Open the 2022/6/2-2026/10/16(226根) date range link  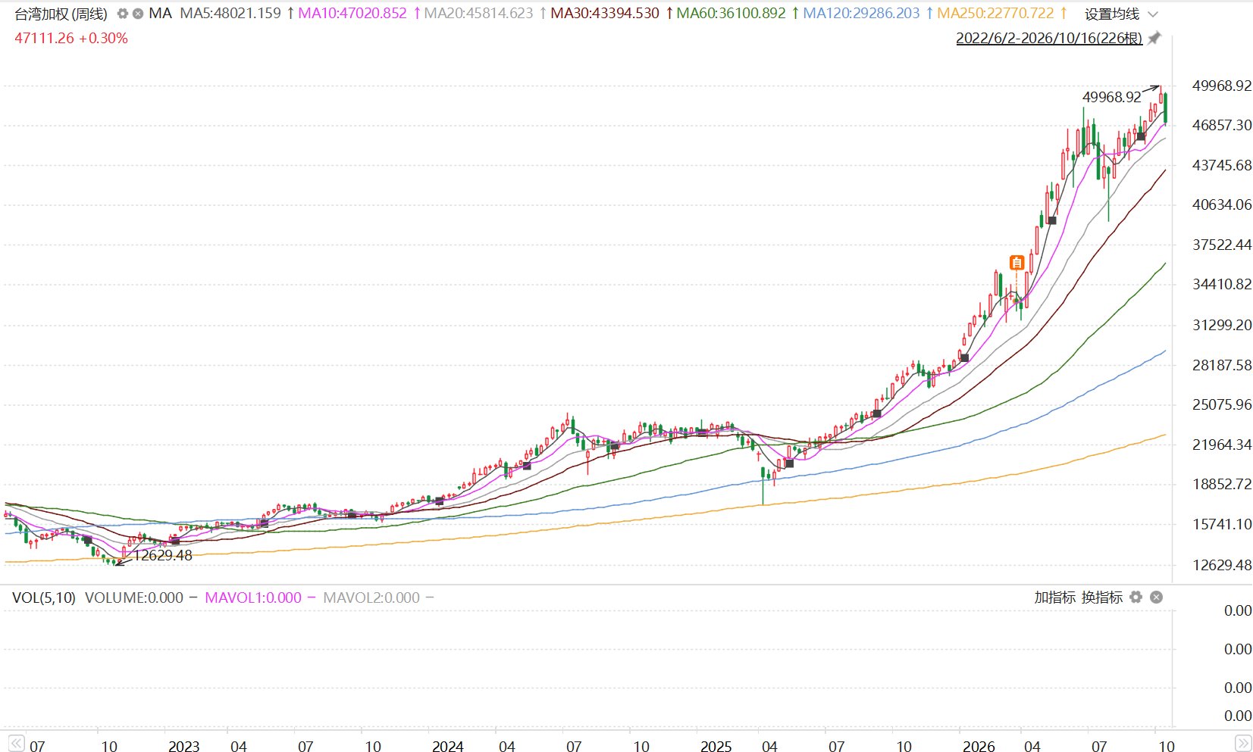click(1049, 38)
